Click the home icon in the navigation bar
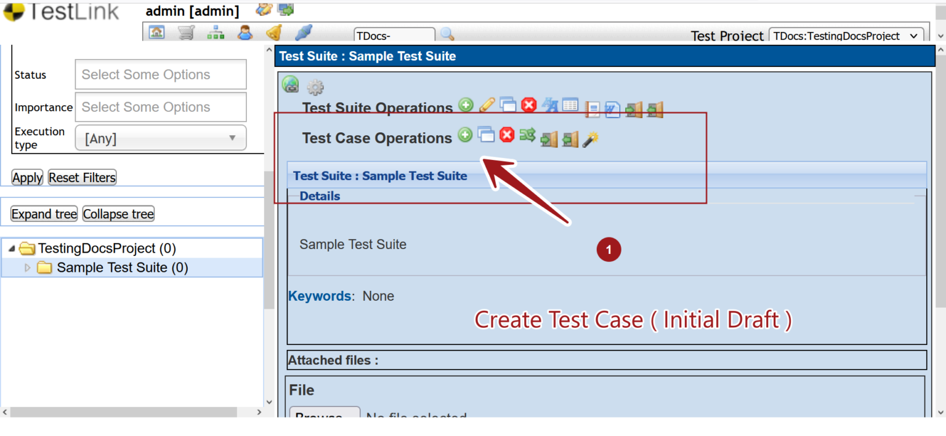Screen dimensions: 946x436 pos(156,31)
